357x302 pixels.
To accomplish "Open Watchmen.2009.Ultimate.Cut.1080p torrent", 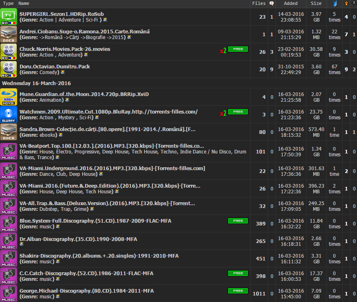I will (108, 112).
